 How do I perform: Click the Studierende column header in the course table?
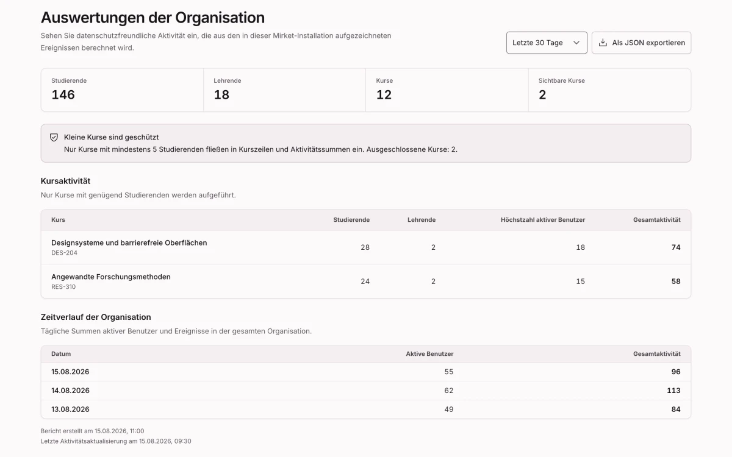point(351,220)
